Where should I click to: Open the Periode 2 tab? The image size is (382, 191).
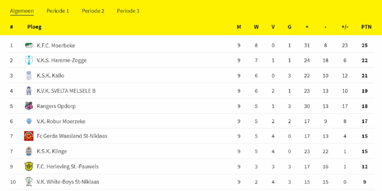point(93,11)
